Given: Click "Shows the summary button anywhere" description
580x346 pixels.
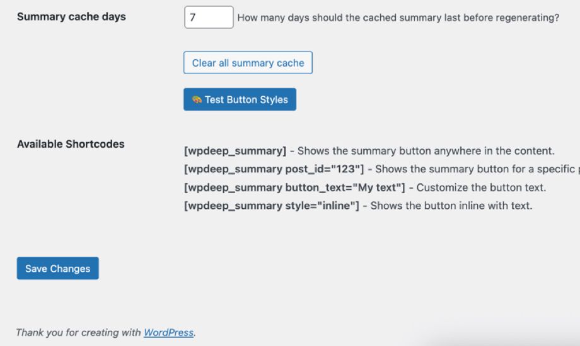Looking at the screenshot, I should tap(426, 151).
